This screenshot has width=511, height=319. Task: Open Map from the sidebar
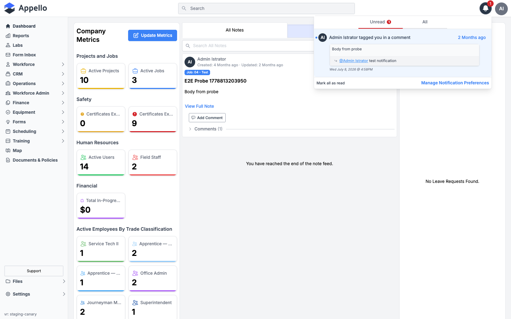pos(17,151)
